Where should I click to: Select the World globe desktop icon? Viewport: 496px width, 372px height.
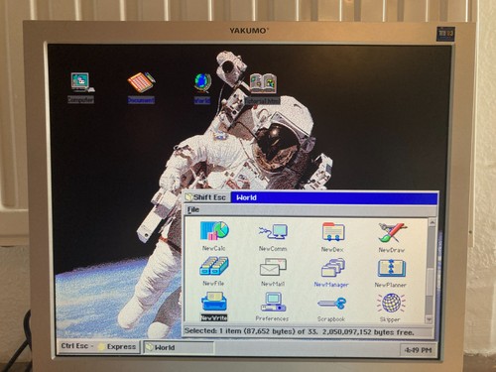(202, 82)
